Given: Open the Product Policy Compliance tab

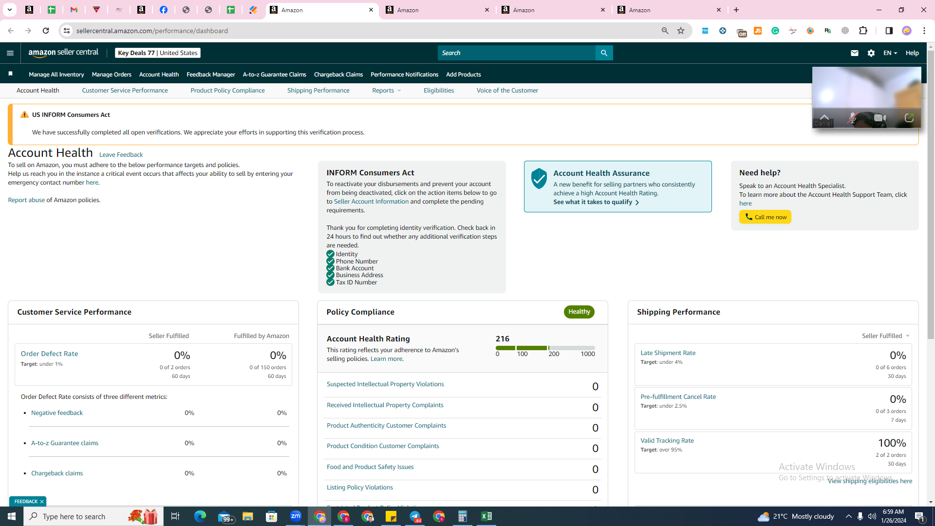Looking at the screenshot, I should click(x=227, y=91).
